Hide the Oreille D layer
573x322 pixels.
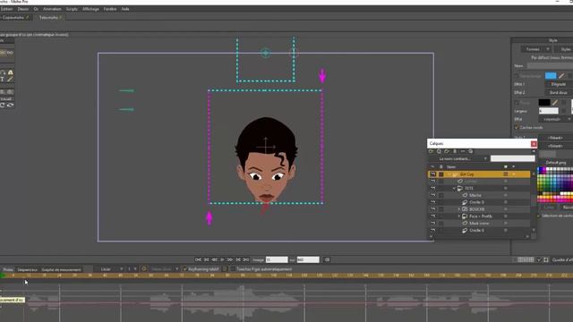(x=433, y=202)
